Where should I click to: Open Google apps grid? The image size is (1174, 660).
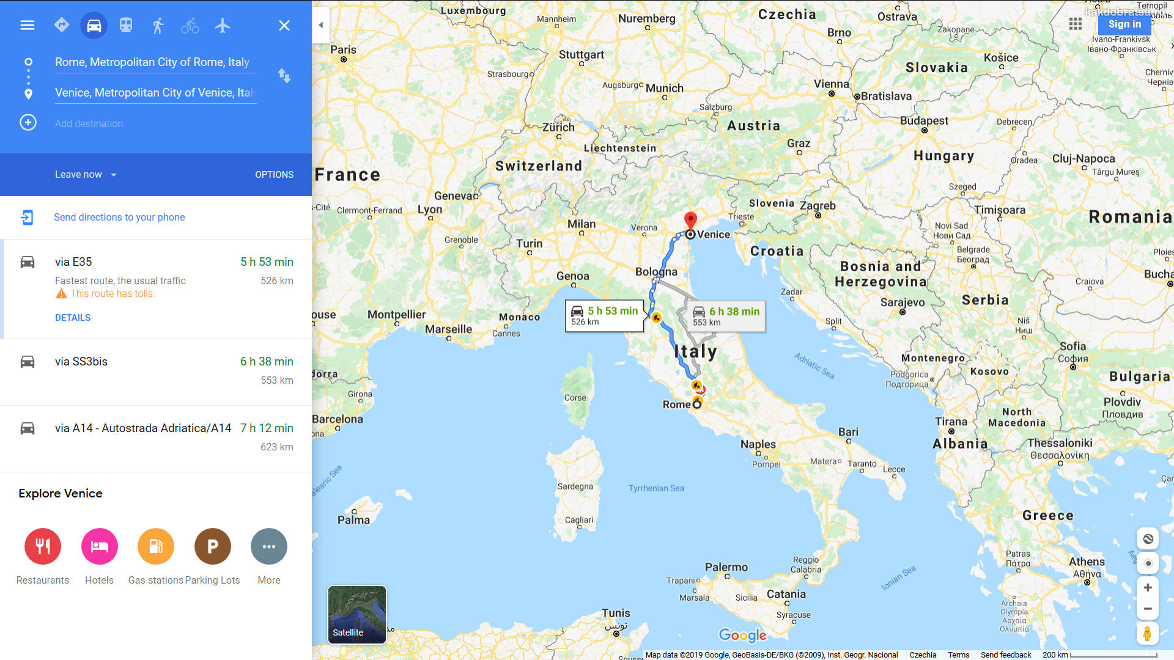point(1076,24)
